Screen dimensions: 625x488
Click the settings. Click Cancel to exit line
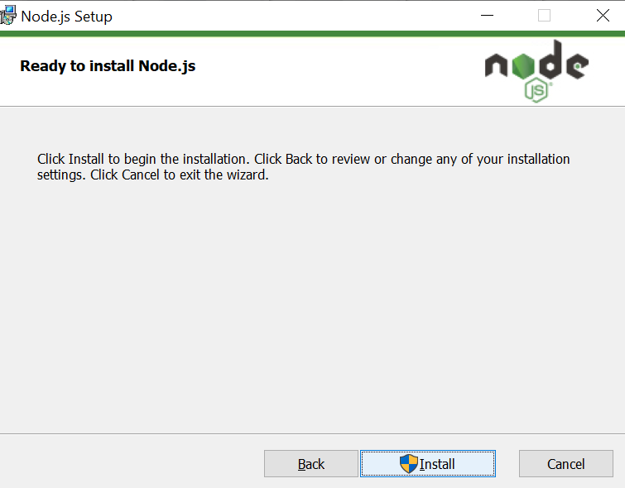153,175
